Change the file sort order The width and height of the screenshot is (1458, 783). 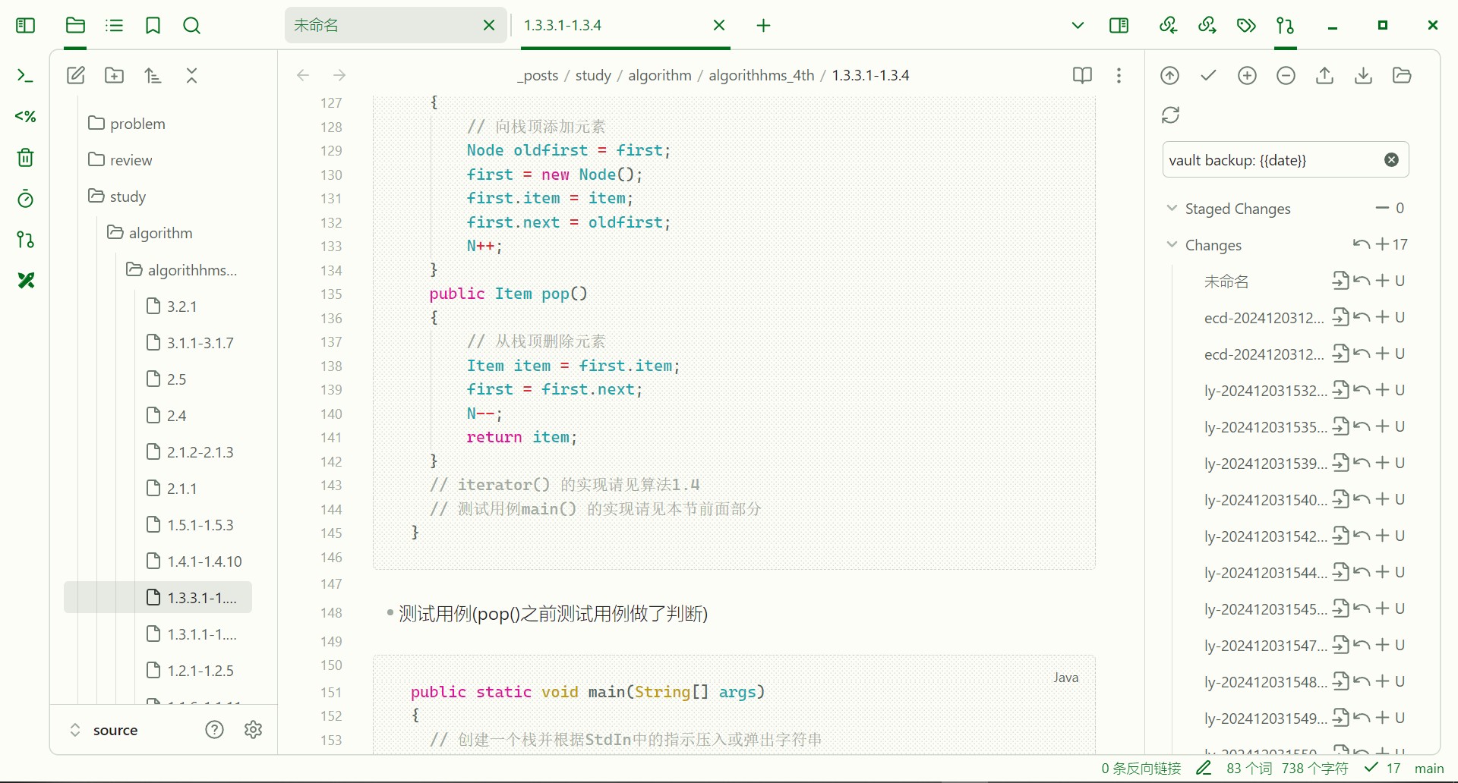coord(153,75)
